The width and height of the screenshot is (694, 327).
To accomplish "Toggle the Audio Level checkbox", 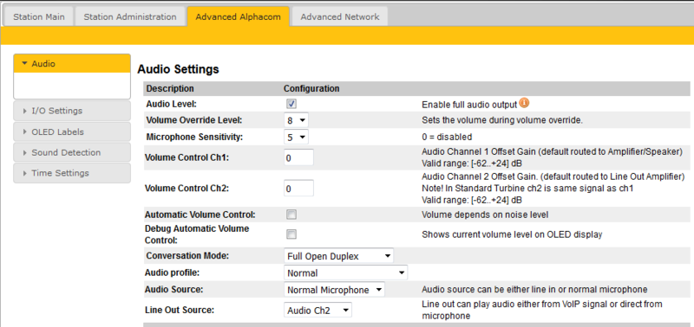I will tap(291, 104).
